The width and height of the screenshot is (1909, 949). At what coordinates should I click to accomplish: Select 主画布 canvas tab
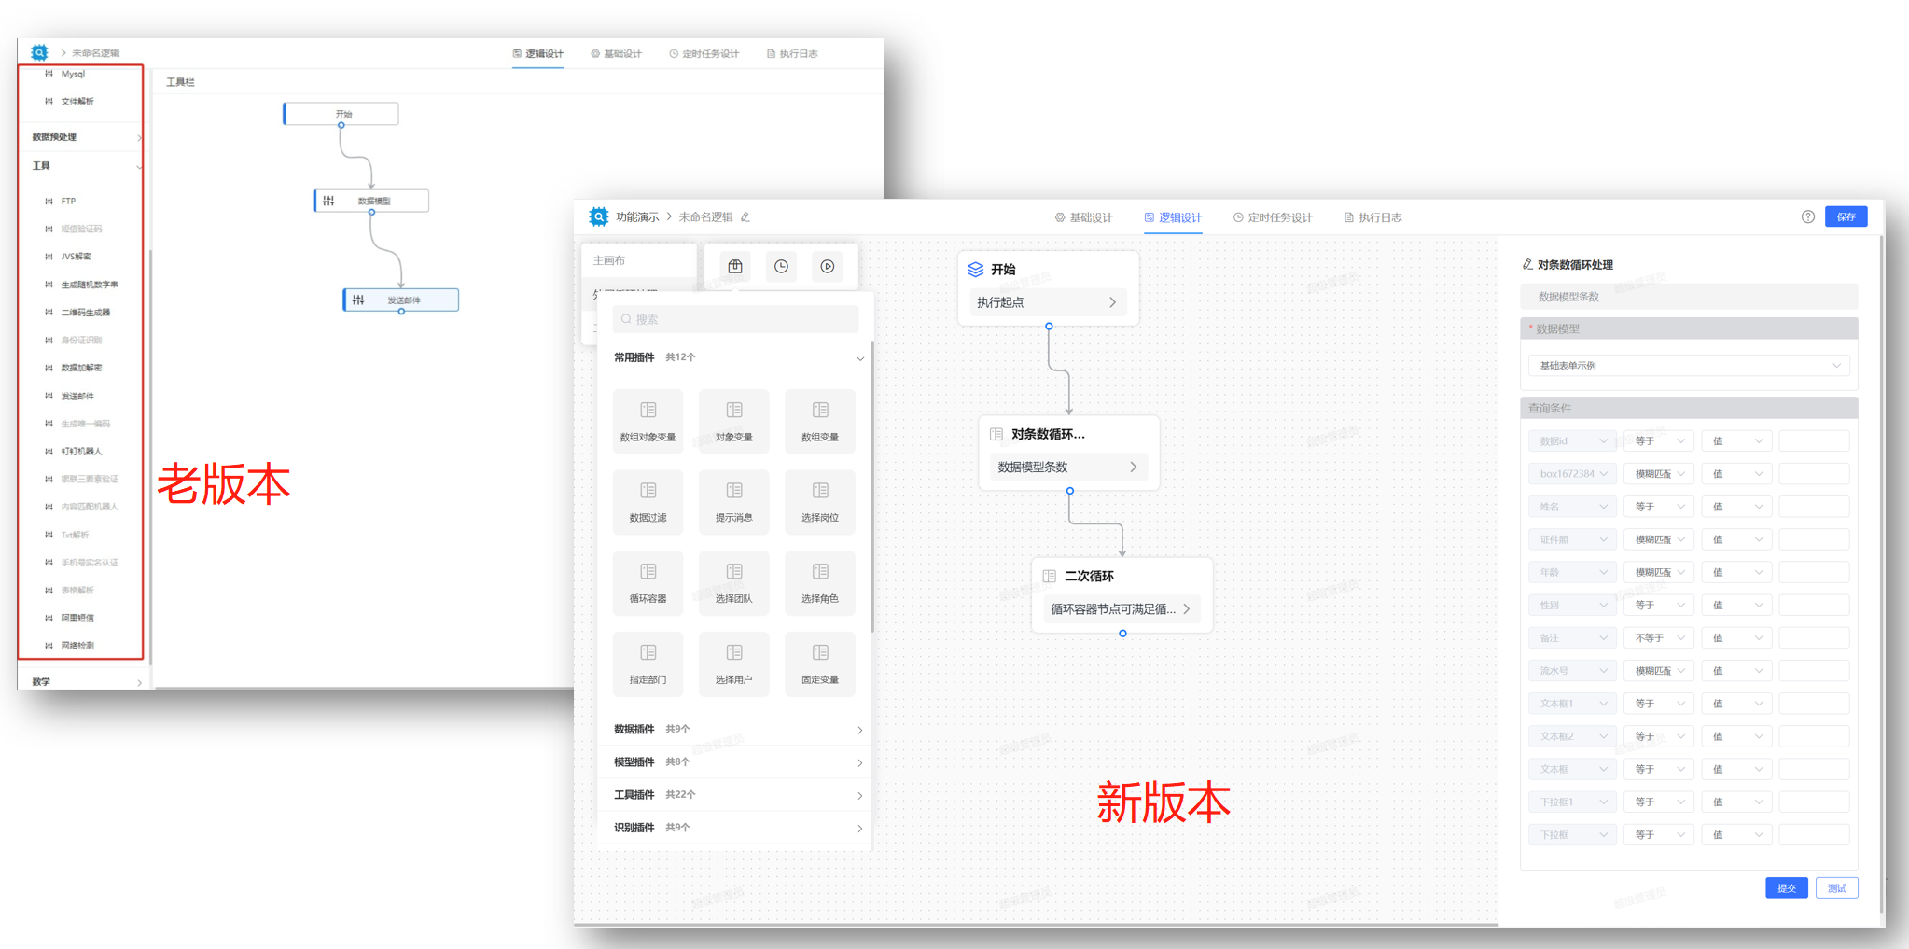(638, 260)
